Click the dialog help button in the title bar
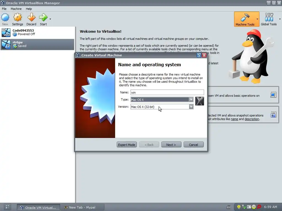This screenshot has width=282, height=211. pos(199,55)
